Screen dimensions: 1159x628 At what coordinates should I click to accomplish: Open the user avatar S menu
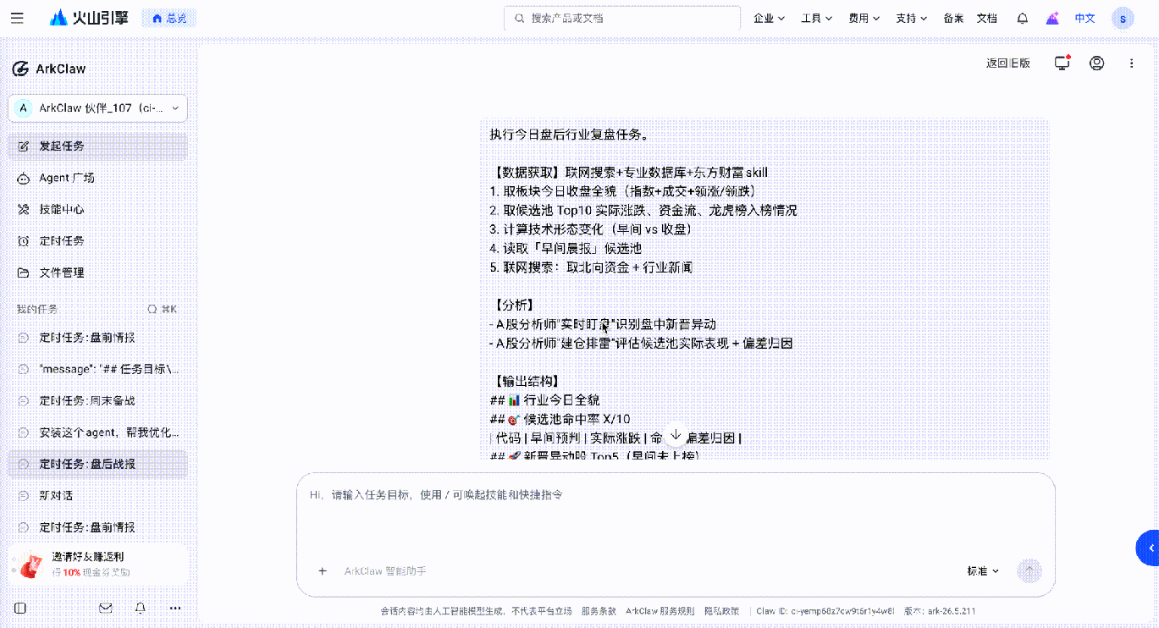pos(1123,18)
